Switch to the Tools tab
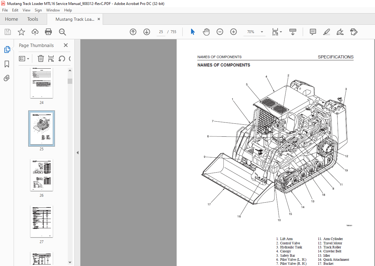This screenshot has height=266, width=375. [x=33, y=19]
